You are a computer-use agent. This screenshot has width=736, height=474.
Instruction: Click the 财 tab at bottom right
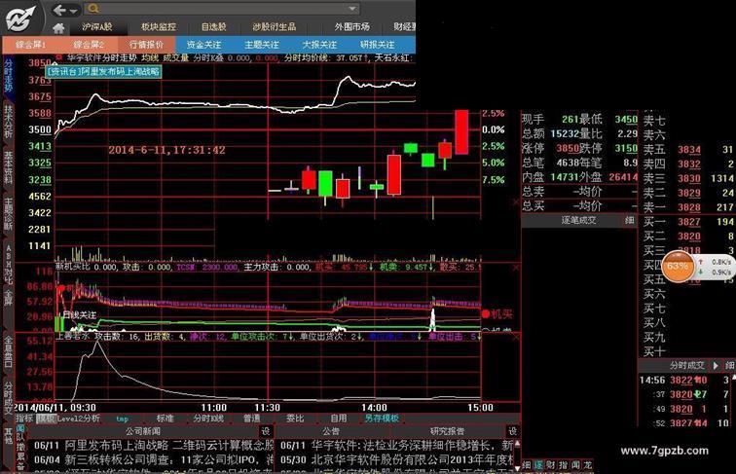pos(551,465)
